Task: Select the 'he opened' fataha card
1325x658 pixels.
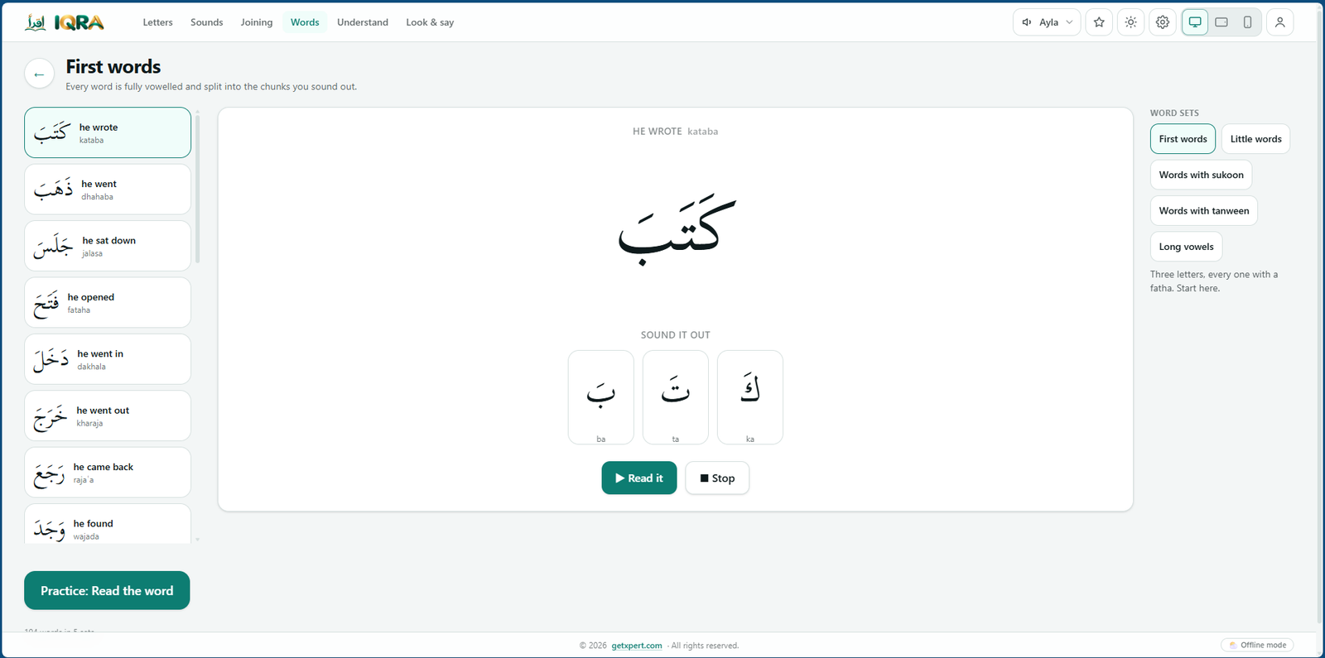Action: click(108, 303)
